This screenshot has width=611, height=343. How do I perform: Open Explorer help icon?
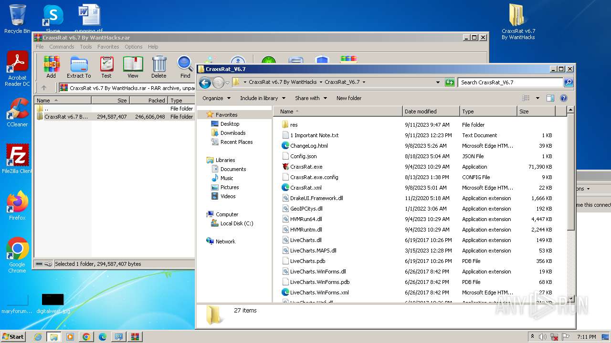[x=563, y=98]
